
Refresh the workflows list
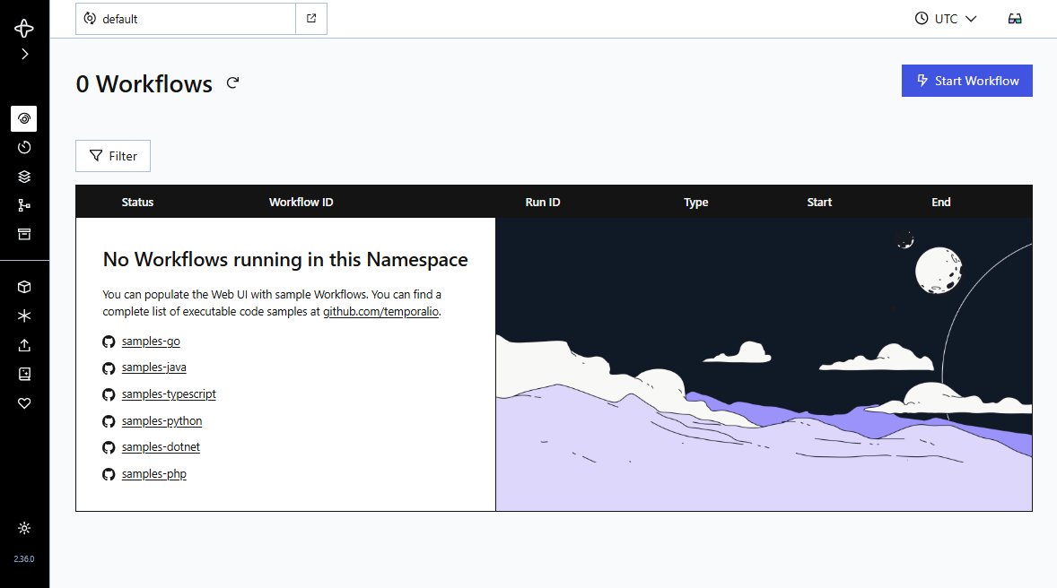[x=232, y=82]
